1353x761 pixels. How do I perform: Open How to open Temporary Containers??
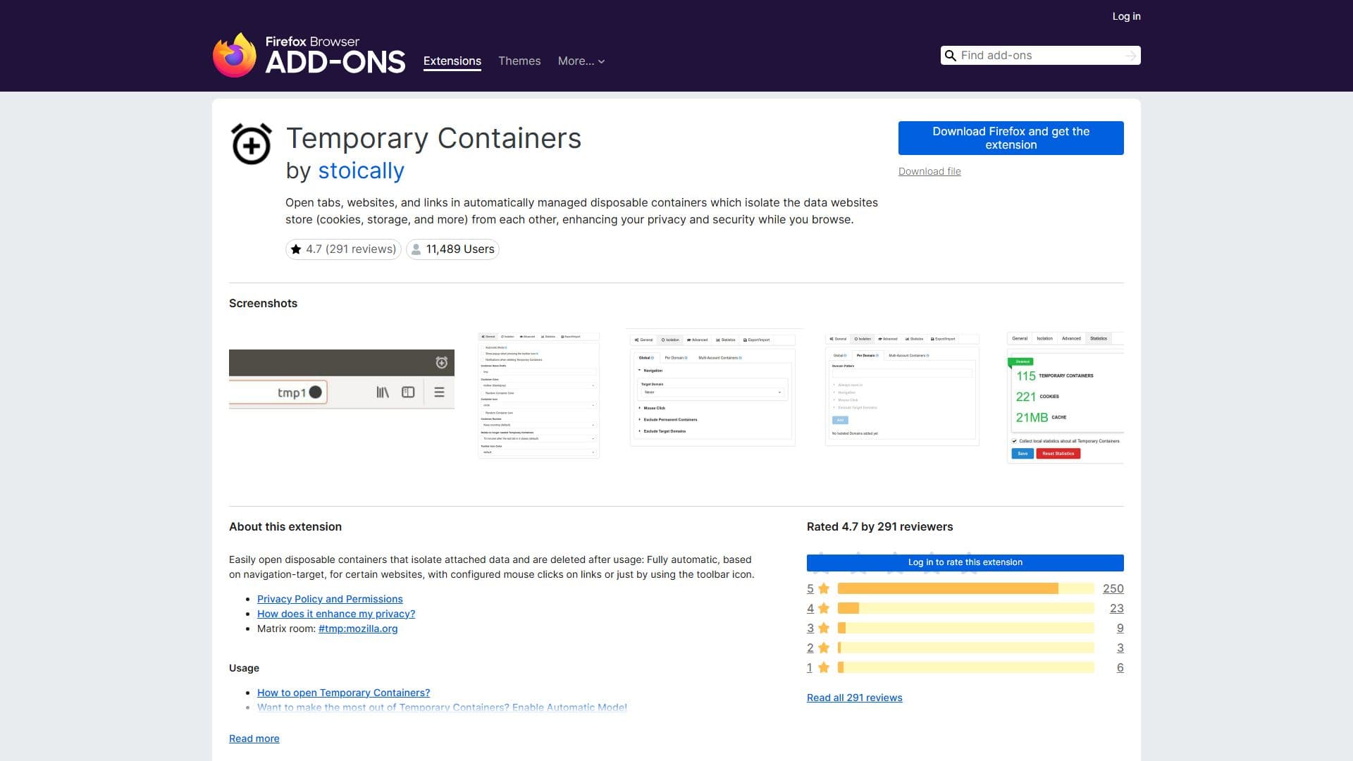coord(343,693)
